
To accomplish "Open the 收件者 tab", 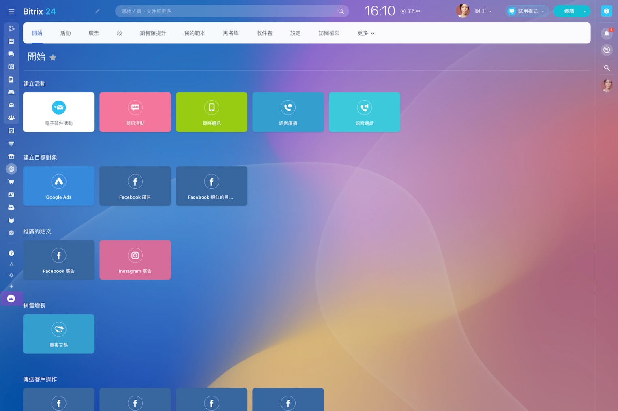I will tap(264, 33).
